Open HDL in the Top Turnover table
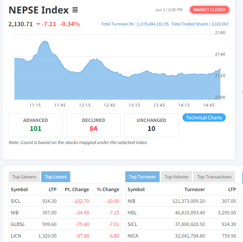This screenshot has width=243, height=242. (132, 213)
